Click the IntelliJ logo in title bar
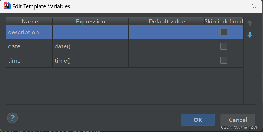 point(7,6)
